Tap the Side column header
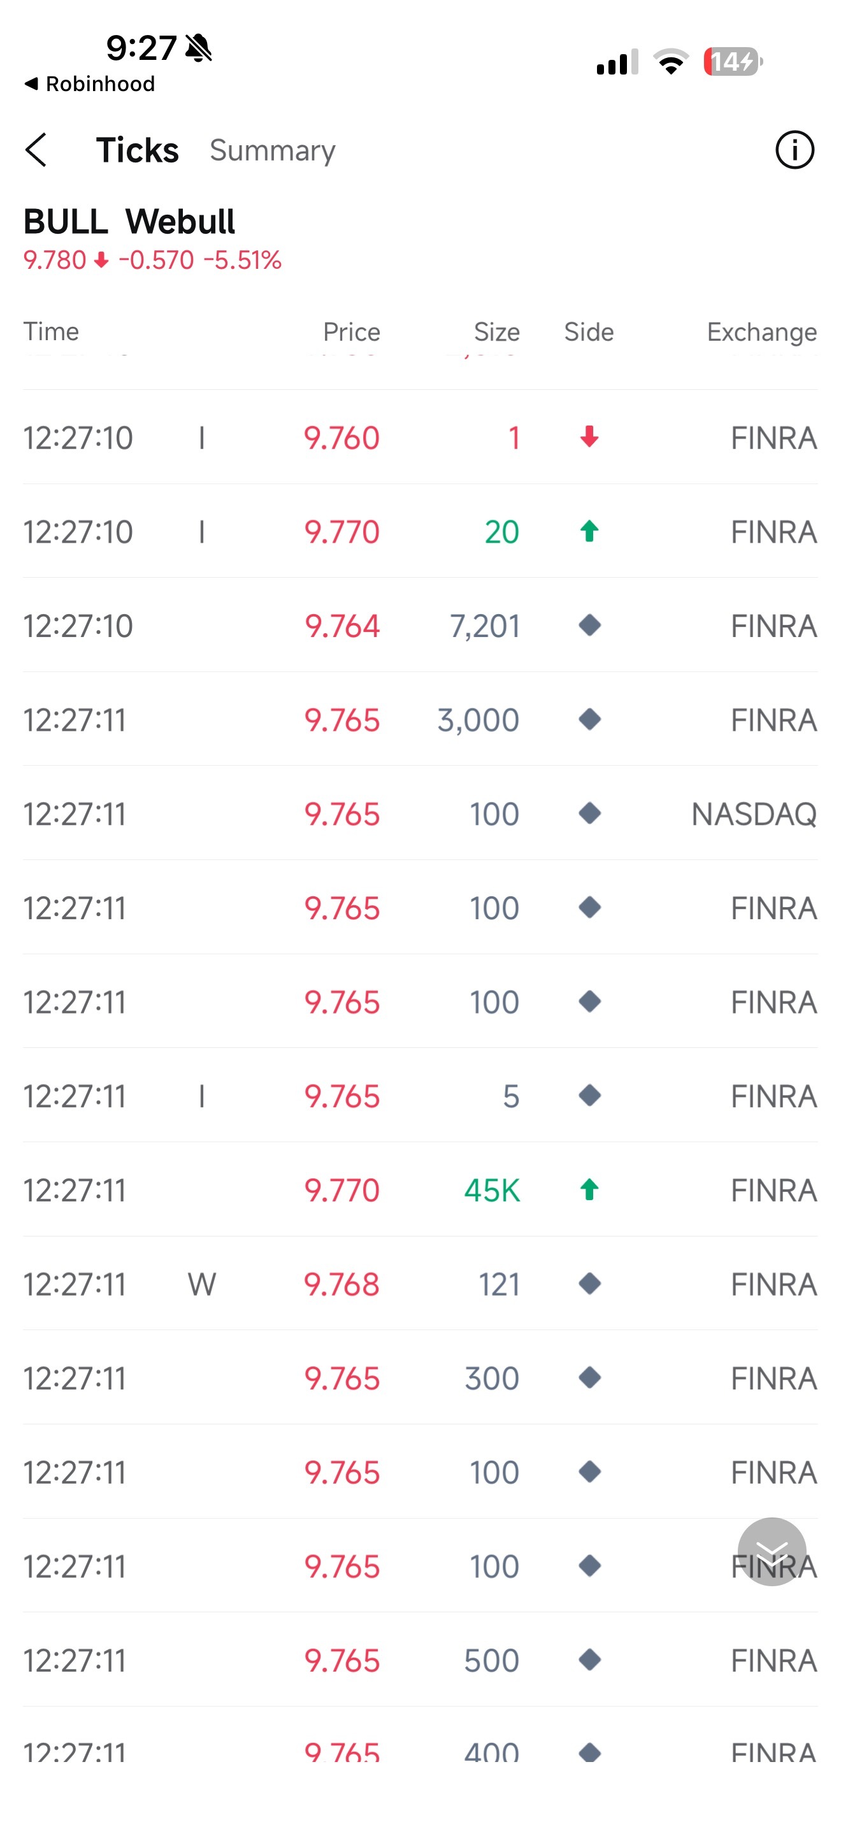This screenshot has width=841, height=1827. (x=589, y=332)
